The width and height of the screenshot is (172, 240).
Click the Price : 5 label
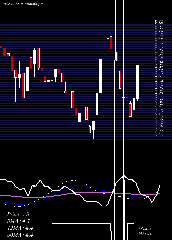(x=18, y=214)
